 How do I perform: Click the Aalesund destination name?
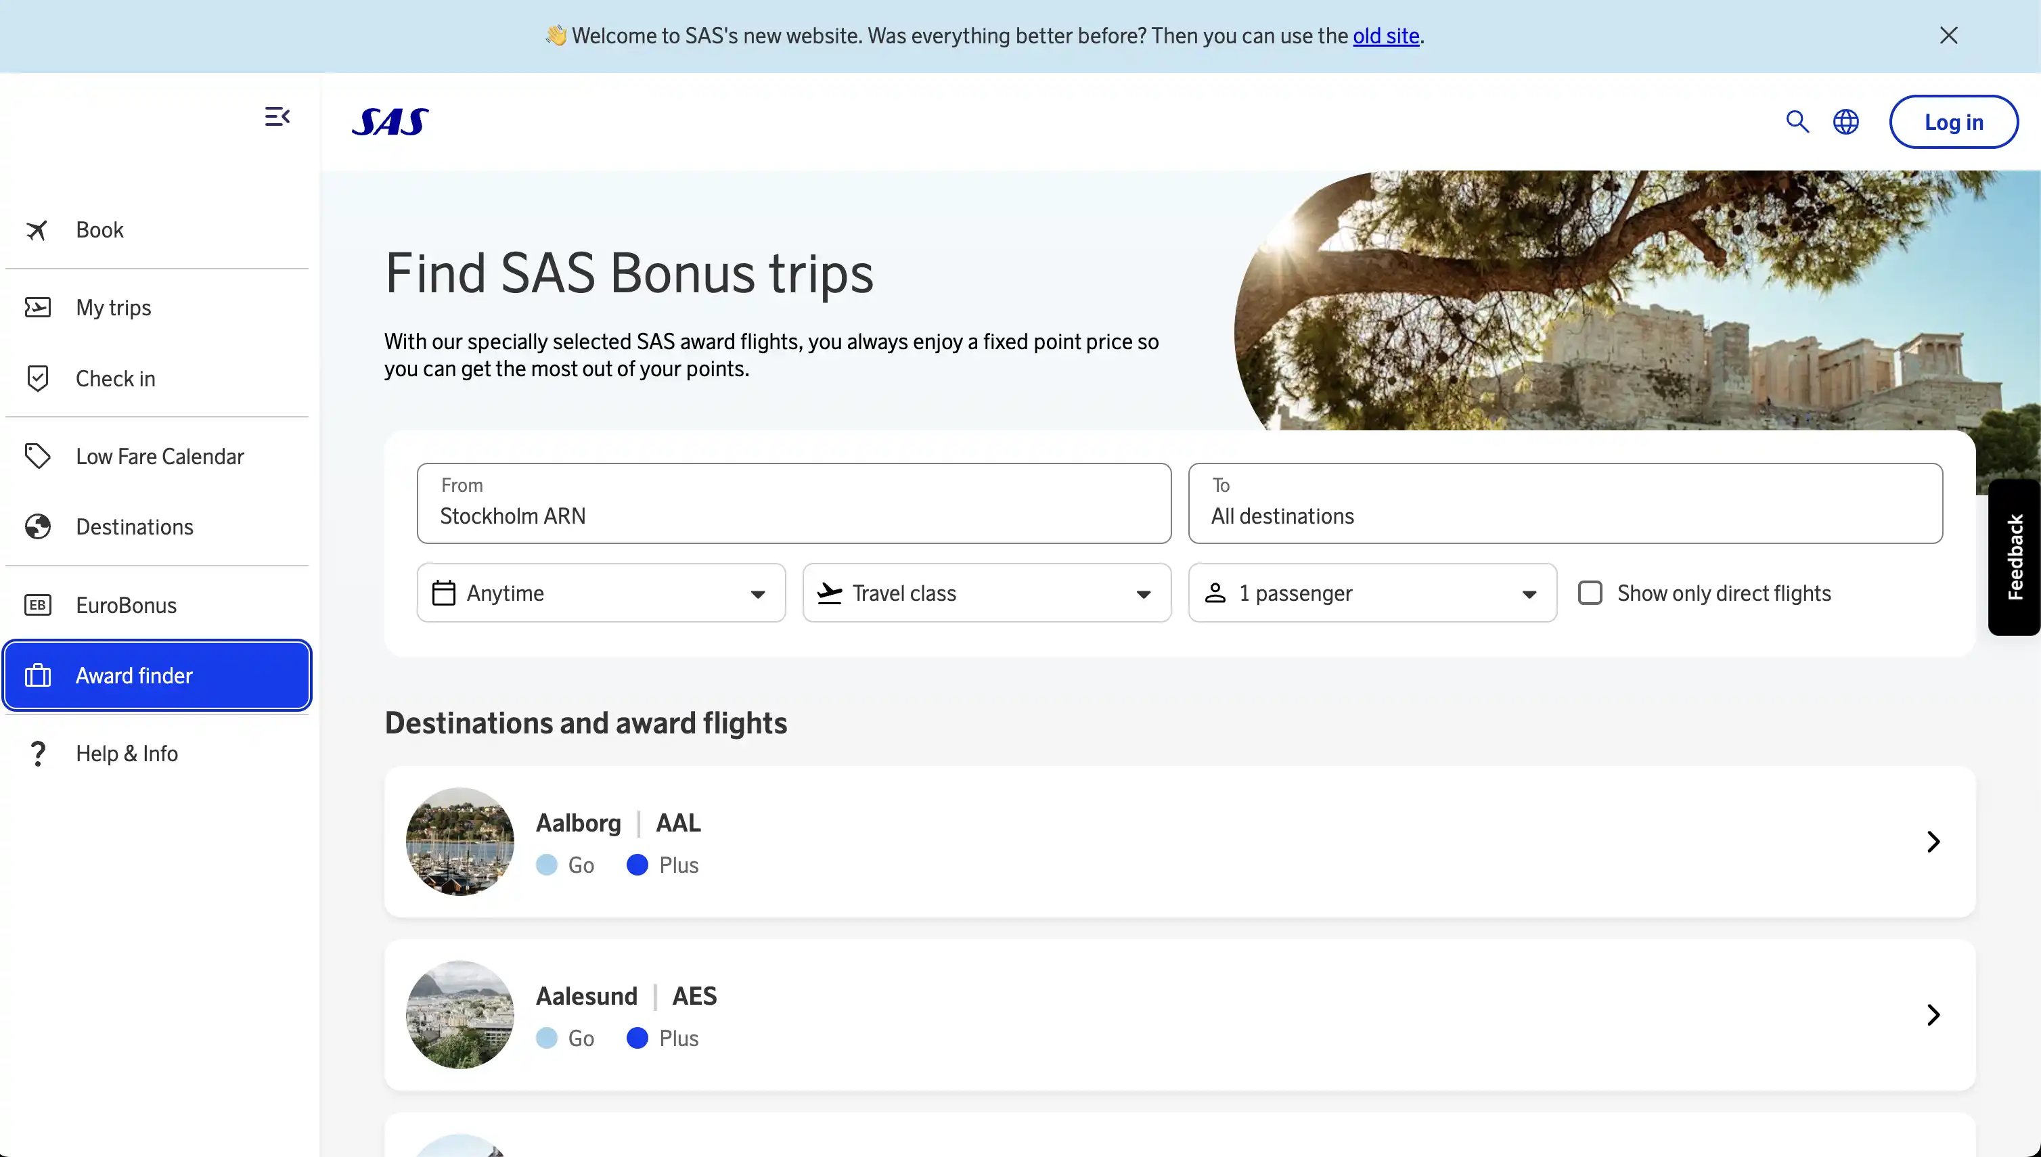pyautogui.click(x=587, y=996)
